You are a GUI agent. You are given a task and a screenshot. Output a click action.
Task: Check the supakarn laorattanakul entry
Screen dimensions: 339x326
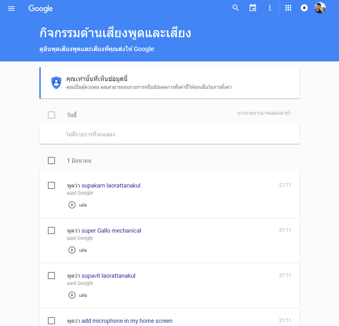coord(51,185)
